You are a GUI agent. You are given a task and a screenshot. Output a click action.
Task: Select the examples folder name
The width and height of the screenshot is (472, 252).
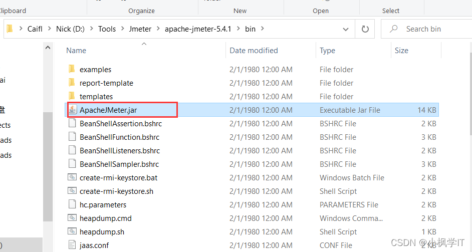tap(95, 70)
